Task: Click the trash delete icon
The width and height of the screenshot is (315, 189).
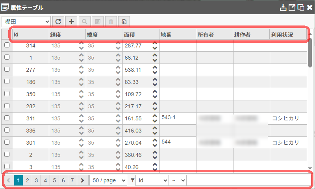Action: (111, 22)
